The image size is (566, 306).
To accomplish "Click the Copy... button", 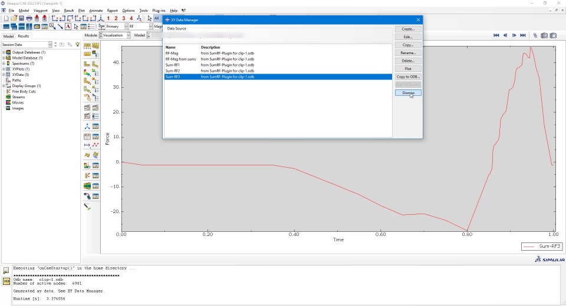I will [x=408, y=45].
